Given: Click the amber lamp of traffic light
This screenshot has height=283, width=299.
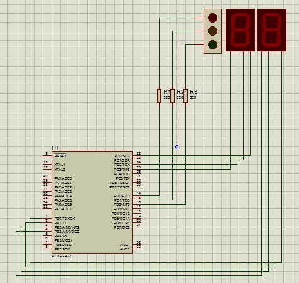Looking at the screenshot, I should (x=212, y=31).
